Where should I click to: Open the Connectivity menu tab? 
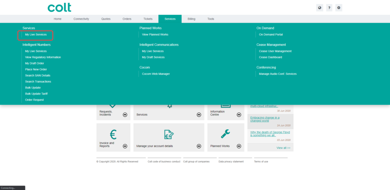tap(81, 19)
